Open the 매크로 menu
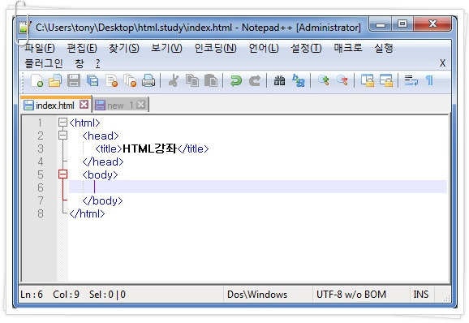 click(x=348, y=48)
